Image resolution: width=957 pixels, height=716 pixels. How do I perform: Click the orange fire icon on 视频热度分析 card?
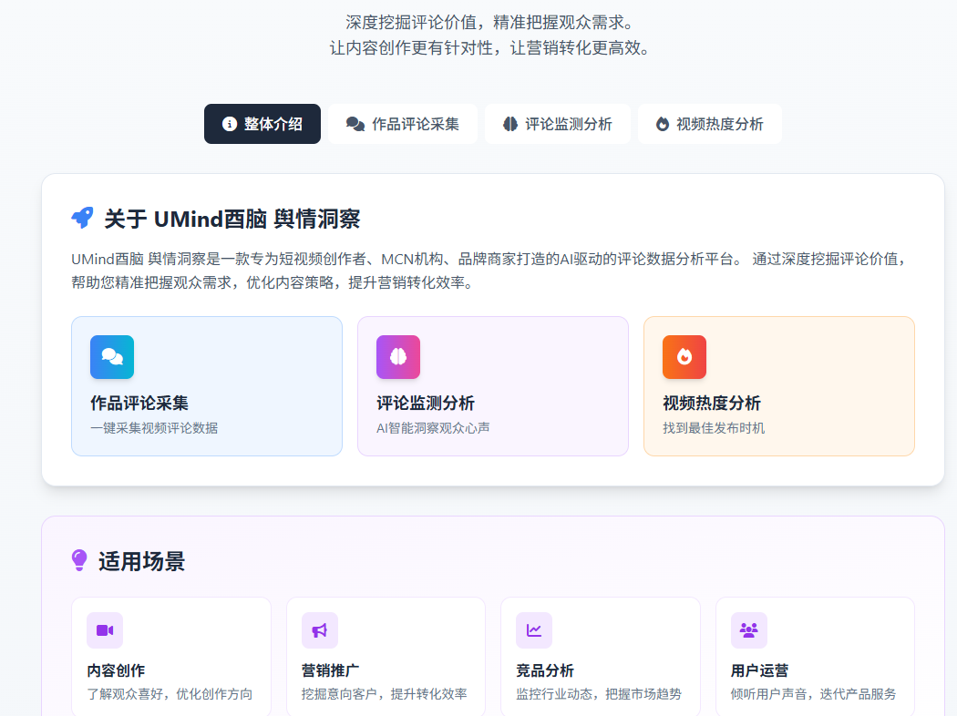coord(684,357)
